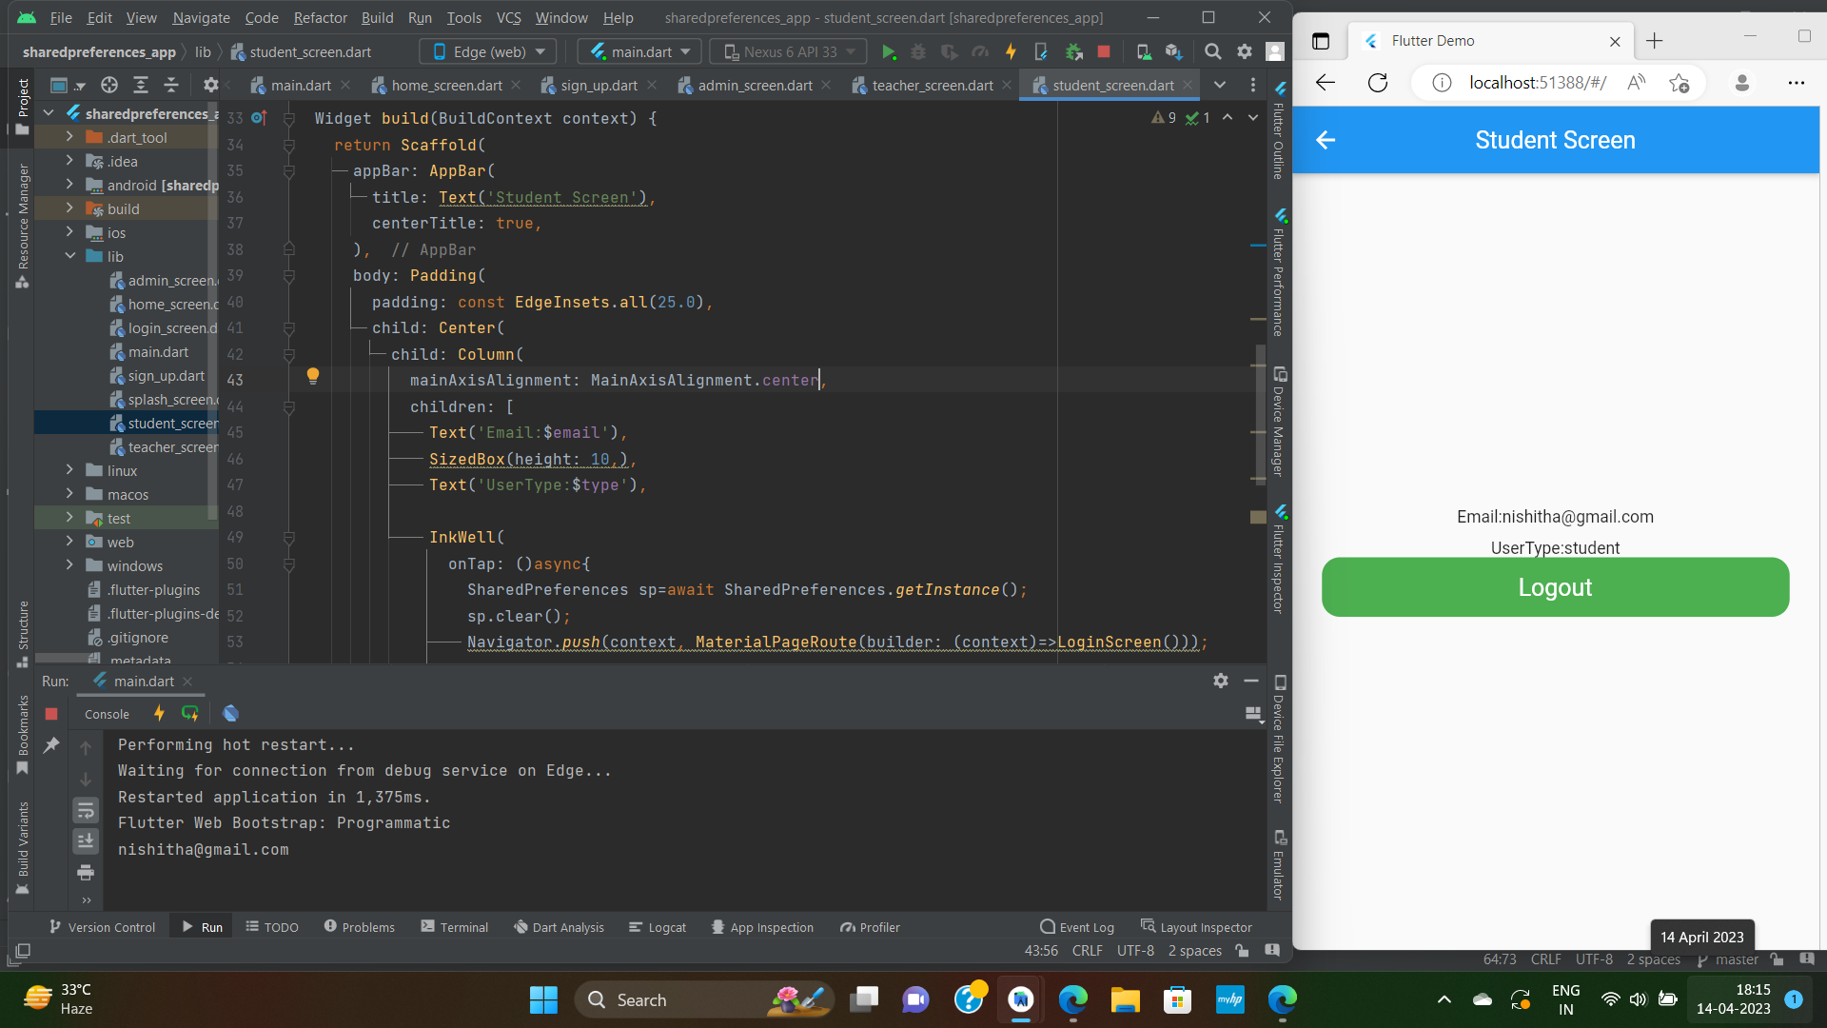Open Search Everywhere magnifier icon

[1211, 51]
